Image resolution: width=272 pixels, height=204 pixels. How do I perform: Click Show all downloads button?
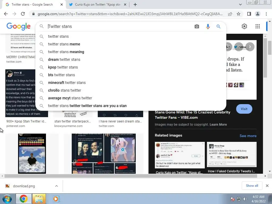point(252,186)
